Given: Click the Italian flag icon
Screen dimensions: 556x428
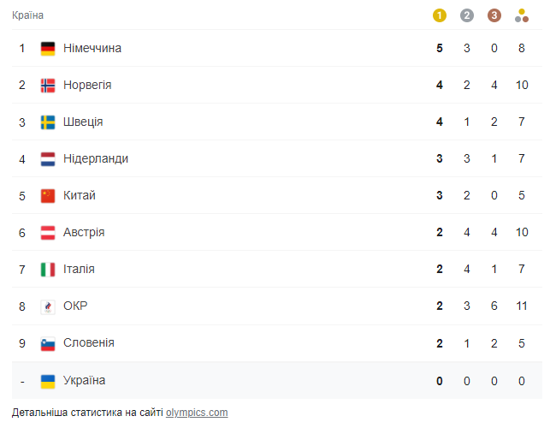Looking at the screenshot, I should pos(48,270).
